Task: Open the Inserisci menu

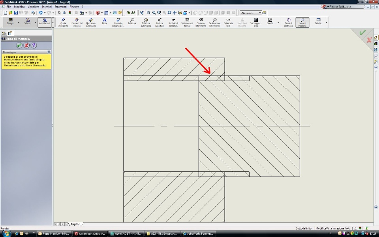Action: [47, 7]
